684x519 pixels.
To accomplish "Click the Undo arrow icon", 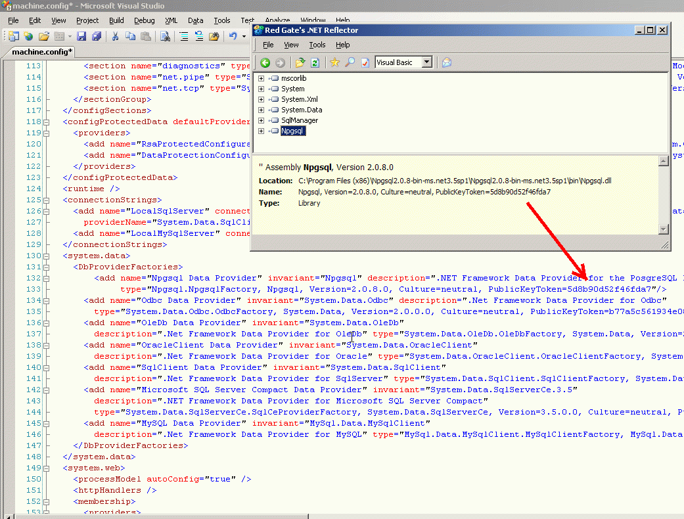I will 233,36.
